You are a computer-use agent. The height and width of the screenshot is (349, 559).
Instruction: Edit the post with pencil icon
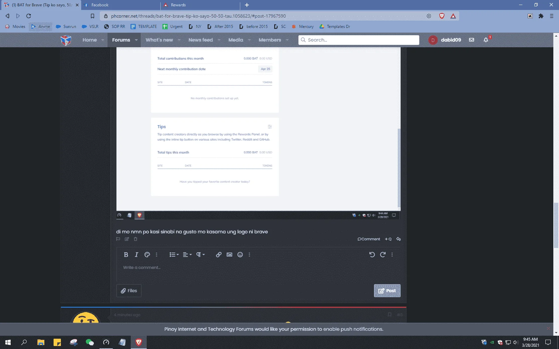[127, 239]
